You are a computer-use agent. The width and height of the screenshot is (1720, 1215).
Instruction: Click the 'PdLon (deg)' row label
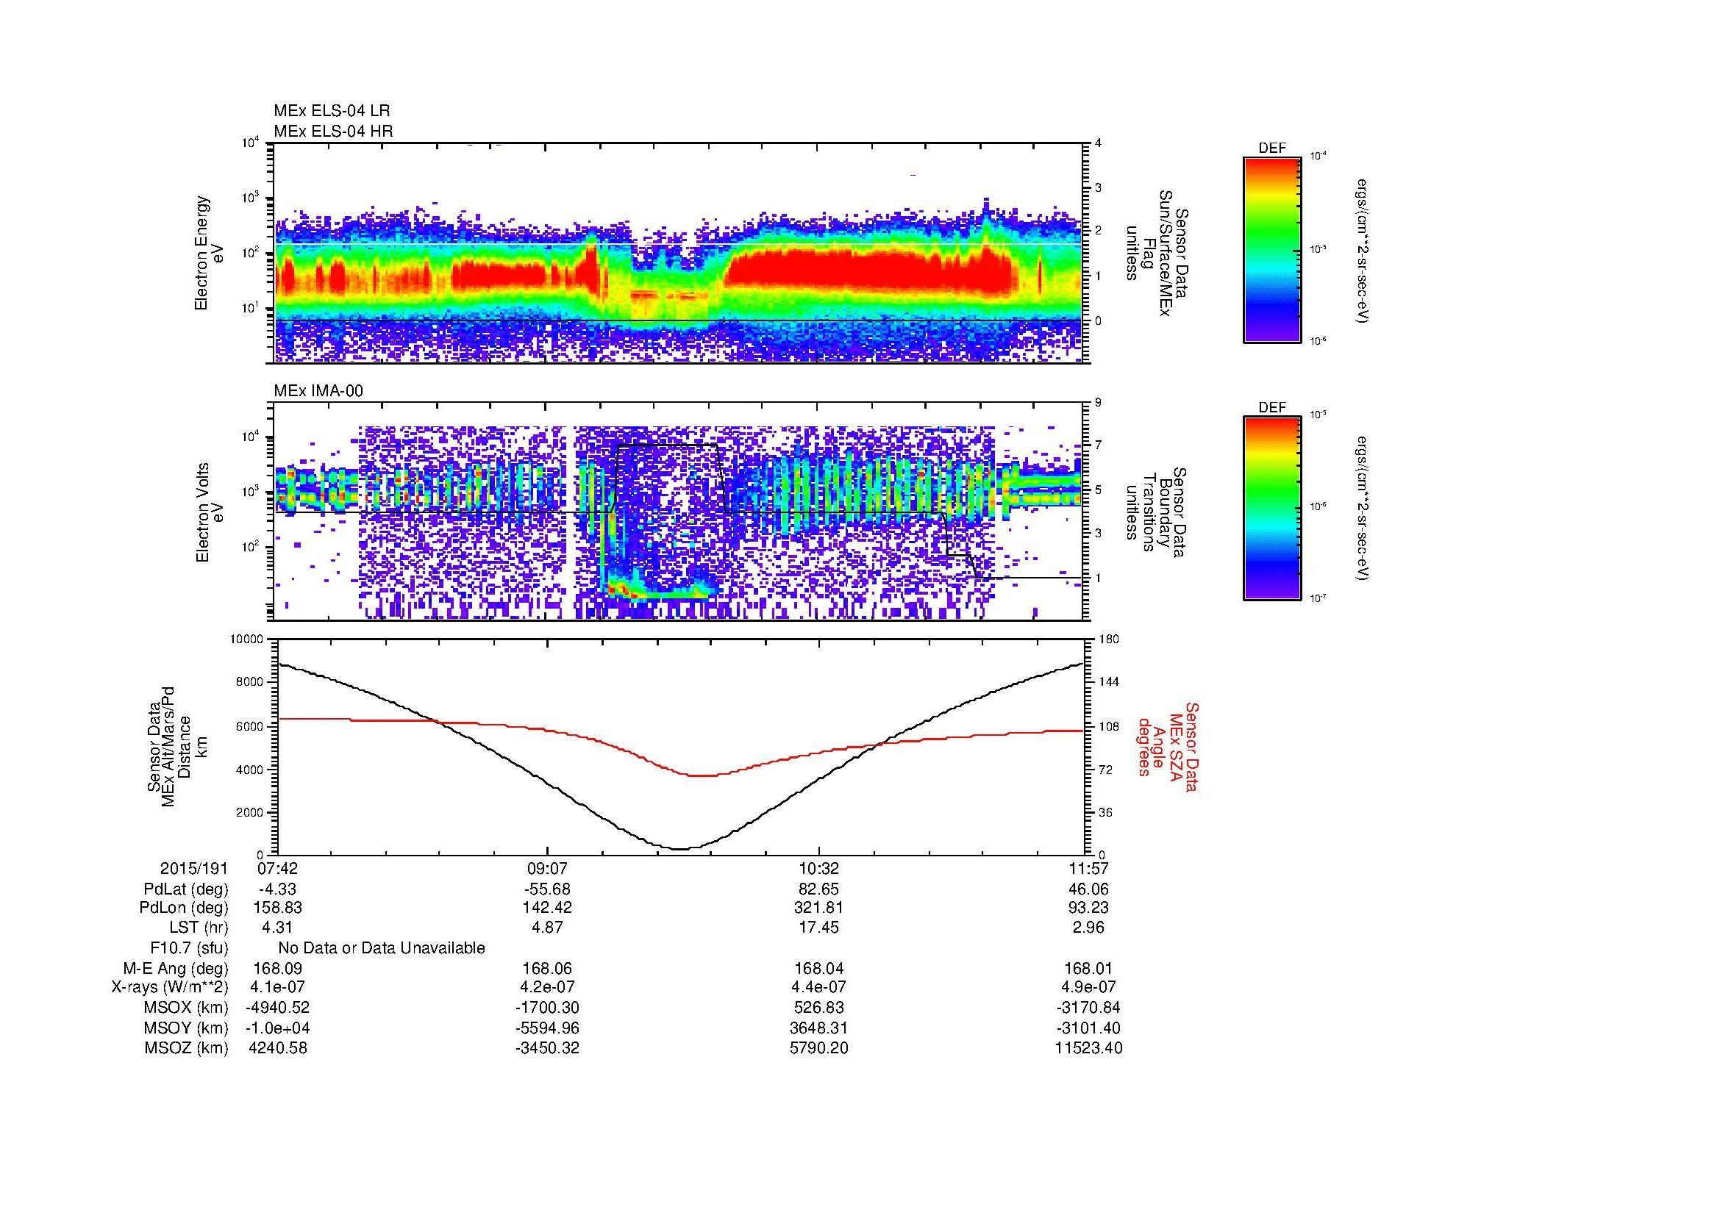(x=185, y=908)
